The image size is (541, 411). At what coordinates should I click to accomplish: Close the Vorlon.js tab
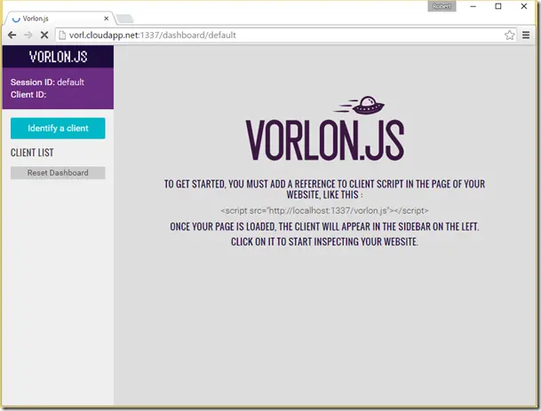pyautogui.click(x=107, y=19)
